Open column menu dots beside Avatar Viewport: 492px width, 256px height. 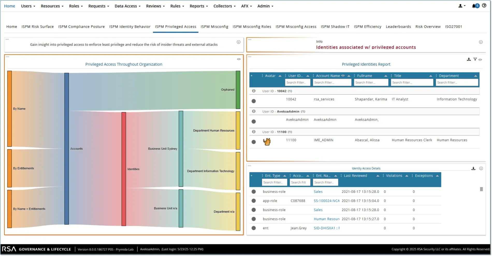point(262,76)
